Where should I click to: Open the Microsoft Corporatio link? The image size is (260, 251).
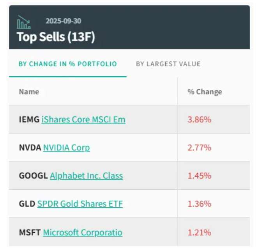83,233
